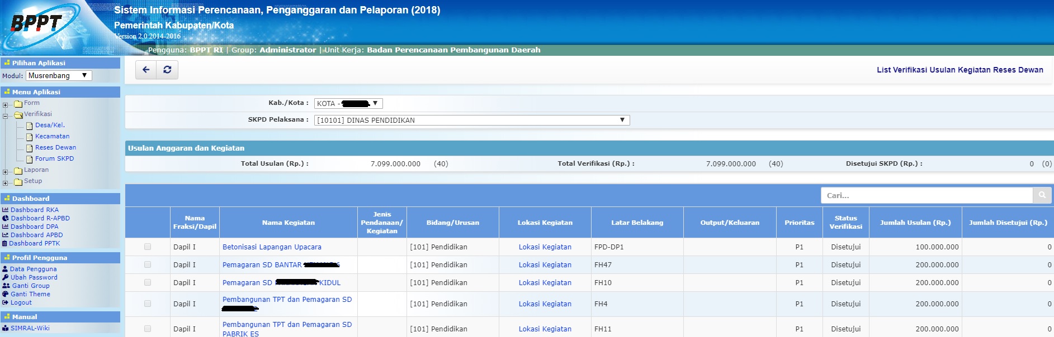Click the Status Verifikasi column header

click(x=845, y=223)
